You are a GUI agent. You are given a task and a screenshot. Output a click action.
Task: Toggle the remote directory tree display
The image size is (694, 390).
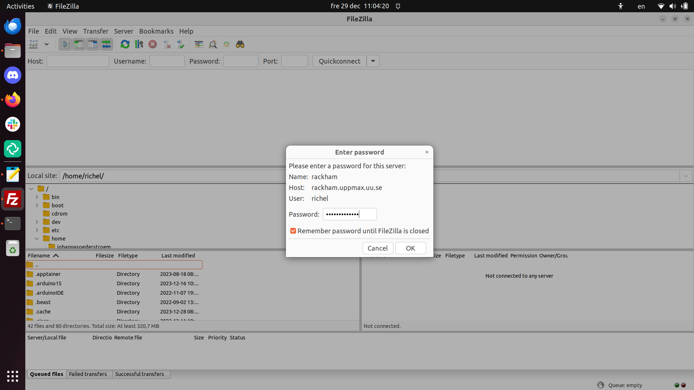coord(93,44)
